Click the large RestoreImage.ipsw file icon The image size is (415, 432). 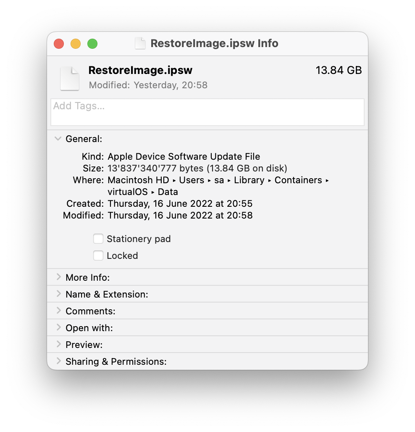(x=70, y=78)
